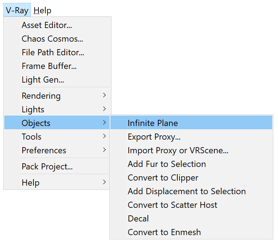This screenshot has width=278, height=243.
Task: Select Convert to Clipper
Action: click(191, 178)
